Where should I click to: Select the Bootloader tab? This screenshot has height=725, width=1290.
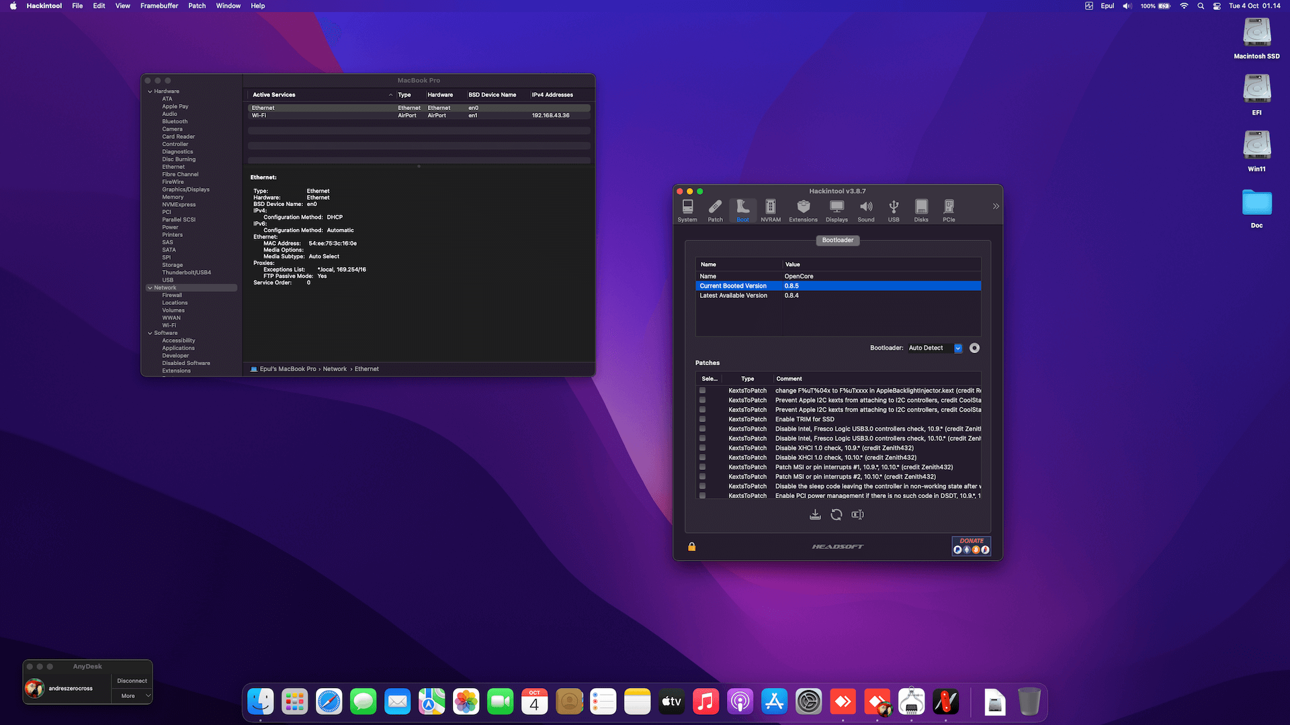(x=838, y=240)
